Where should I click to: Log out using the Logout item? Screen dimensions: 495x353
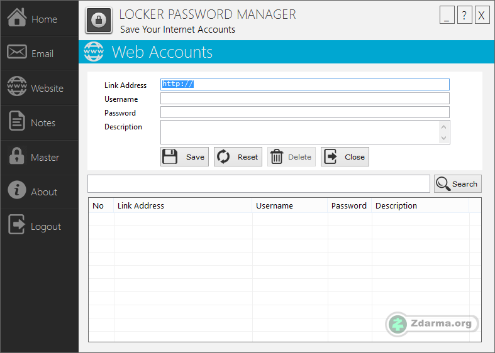click(x=39, y=225)
